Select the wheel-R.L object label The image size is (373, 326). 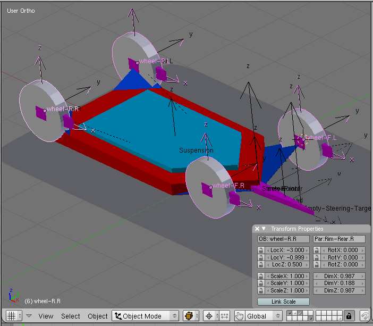coord(156,61)
